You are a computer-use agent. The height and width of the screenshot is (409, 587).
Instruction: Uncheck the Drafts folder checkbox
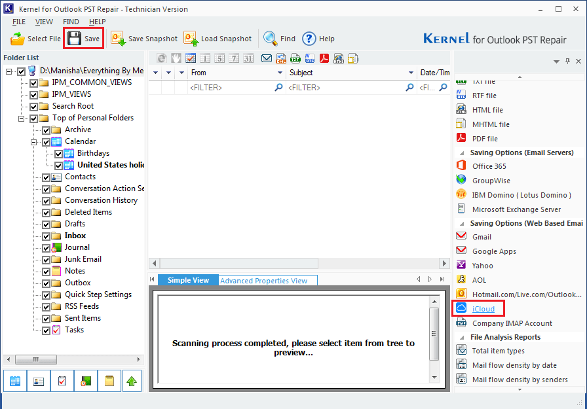46,224
